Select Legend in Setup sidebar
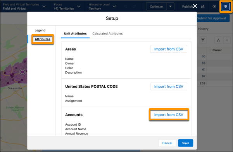Viewport: 233px width, 152px height. click(x=40, y=30)
